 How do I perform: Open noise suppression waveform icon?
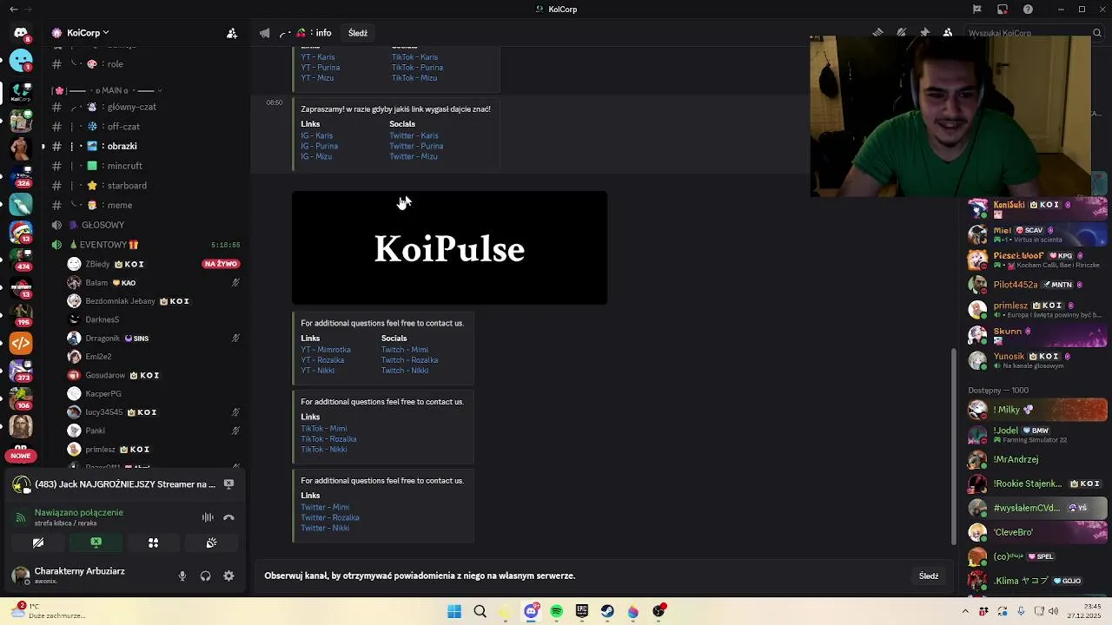[208, 517]
